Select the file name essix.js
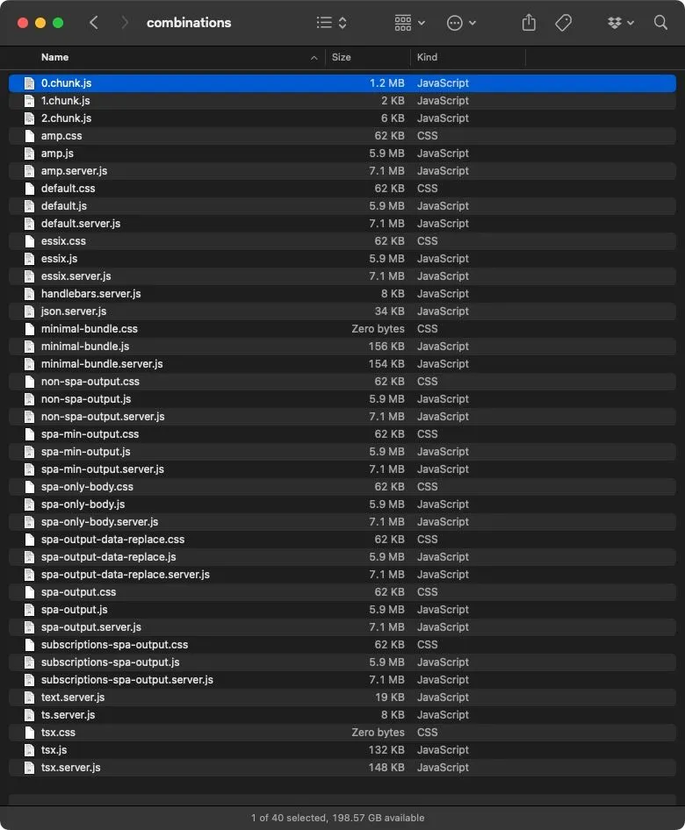685x830 pixels. pos(60,258)
